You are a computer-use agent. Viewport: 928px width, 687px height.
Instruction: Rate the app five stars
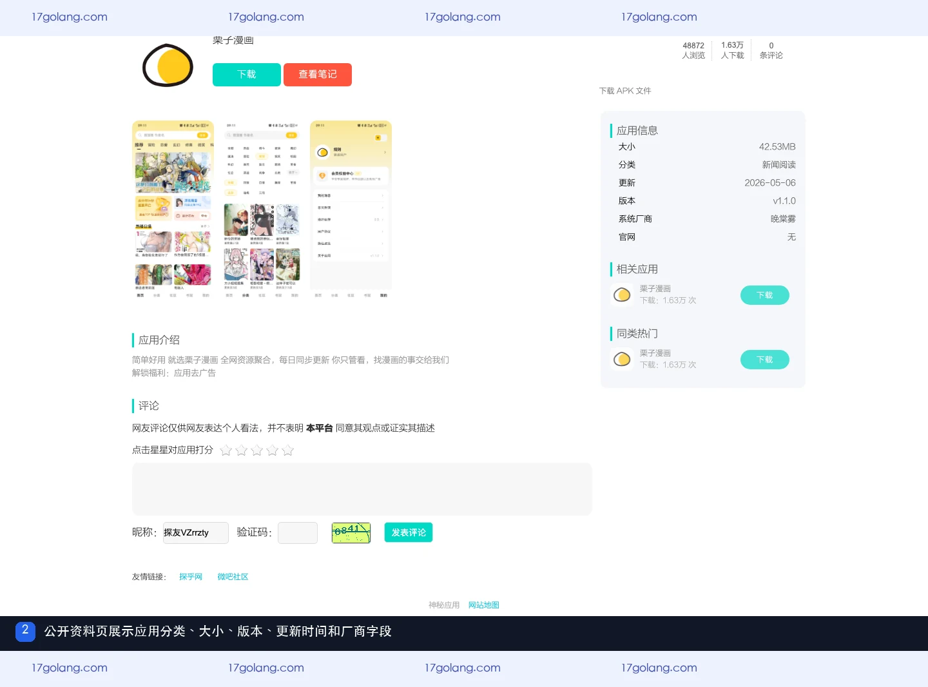pos(287,450)
